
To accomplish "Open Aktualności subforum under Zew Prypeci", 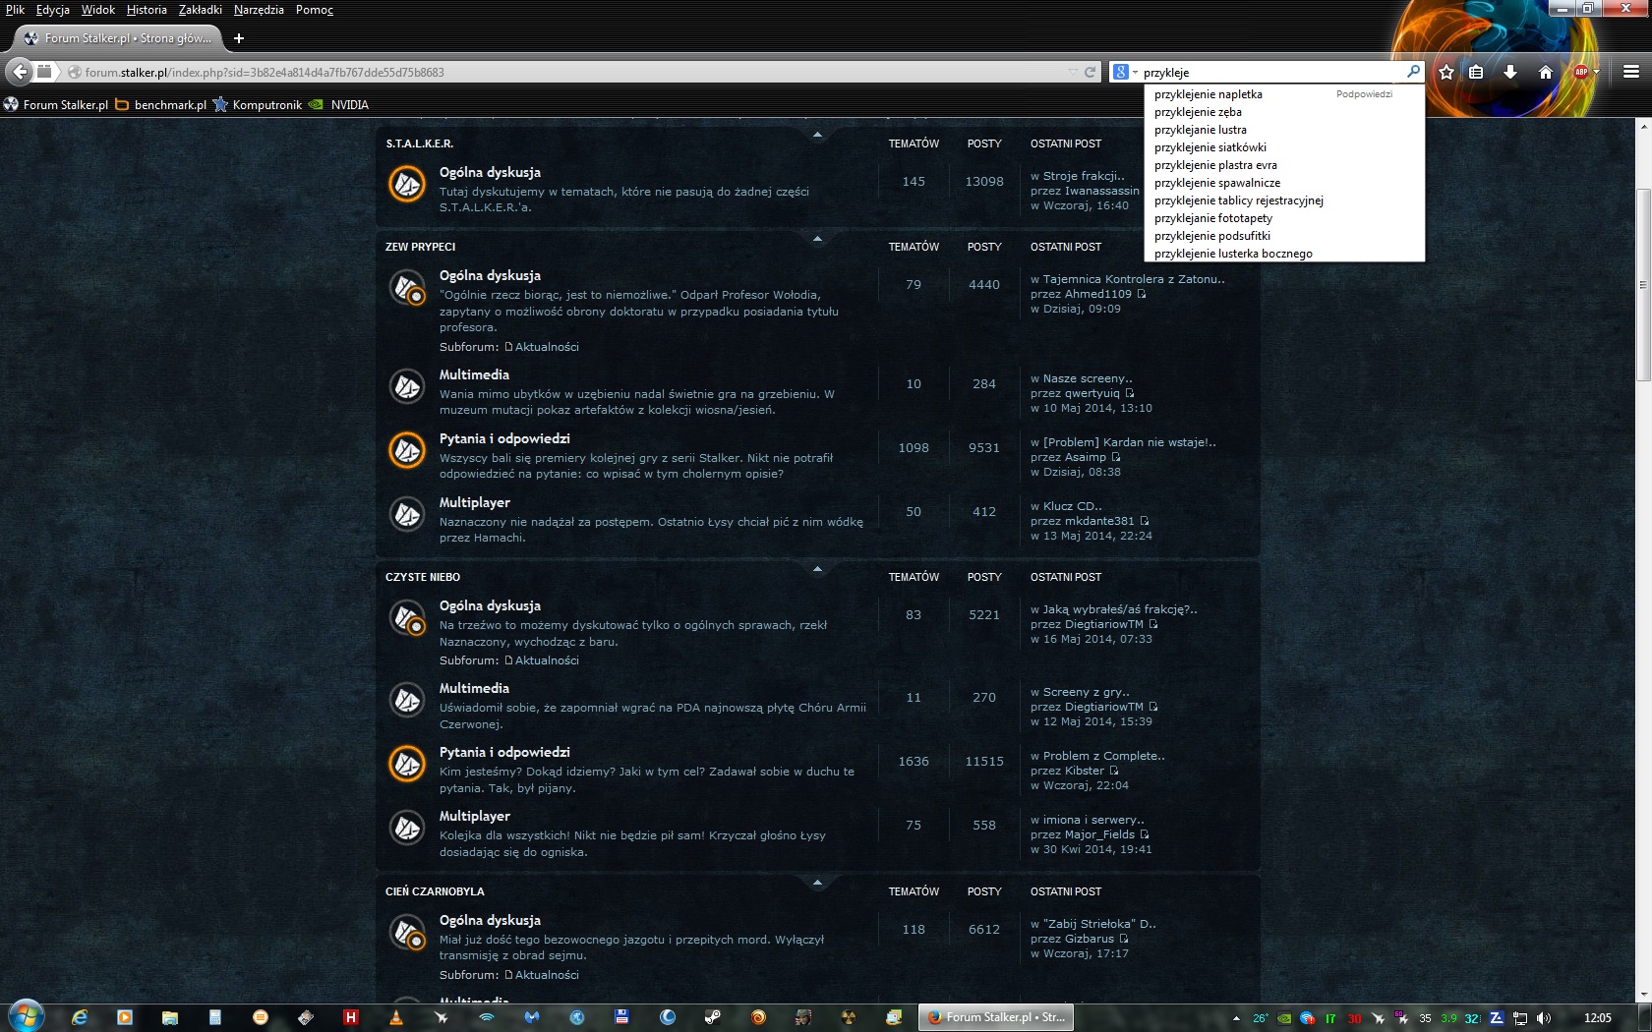I will click(x=547, y=347).
